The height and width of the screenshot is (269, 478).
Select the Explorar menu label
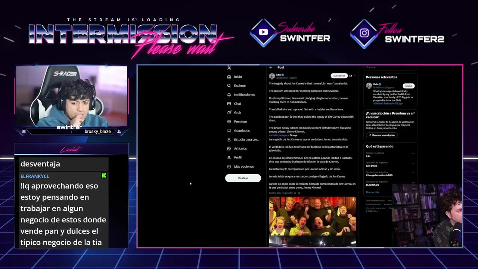tap(240, 86)
